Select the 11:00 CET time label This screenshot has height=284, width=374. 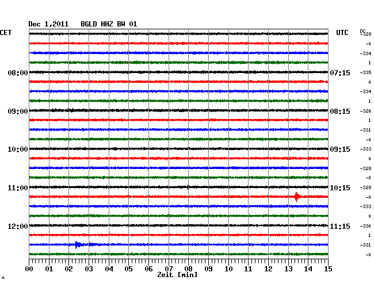click(x=17, y=188)
